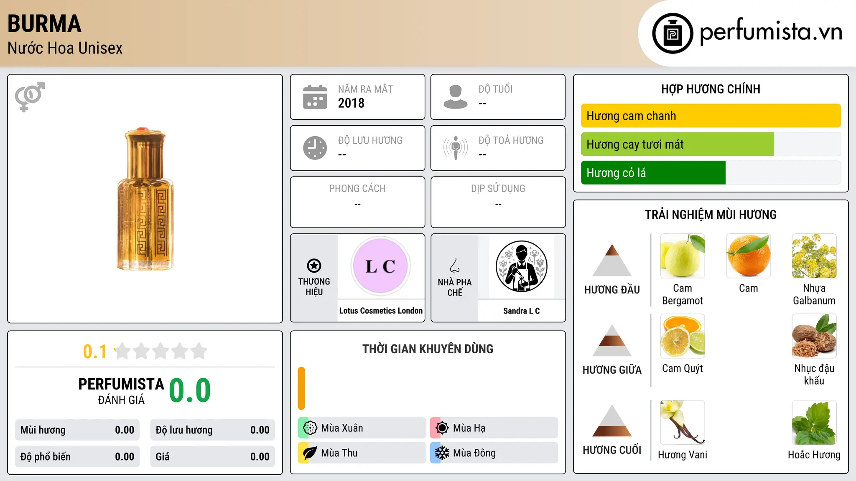Click the Độ tuổi label
This screenshot has width=856, height=481.
tap(495, 89)
